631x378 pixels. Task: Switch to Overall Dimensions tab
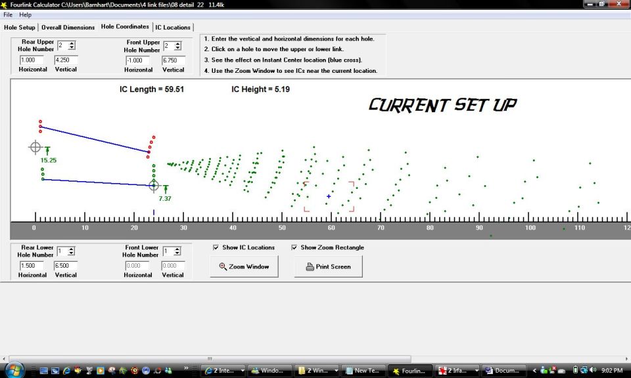tap(68, 28)
